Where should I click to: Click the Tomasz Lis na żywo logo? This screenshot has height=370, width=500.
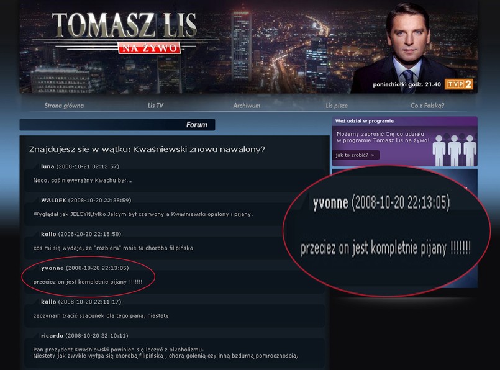point(124,33)
